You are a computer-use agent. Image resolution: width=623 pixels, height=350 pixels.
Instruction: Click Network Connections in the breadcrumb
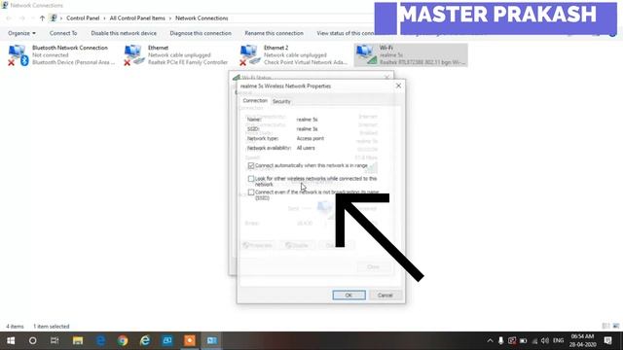[x=202, y=17]
